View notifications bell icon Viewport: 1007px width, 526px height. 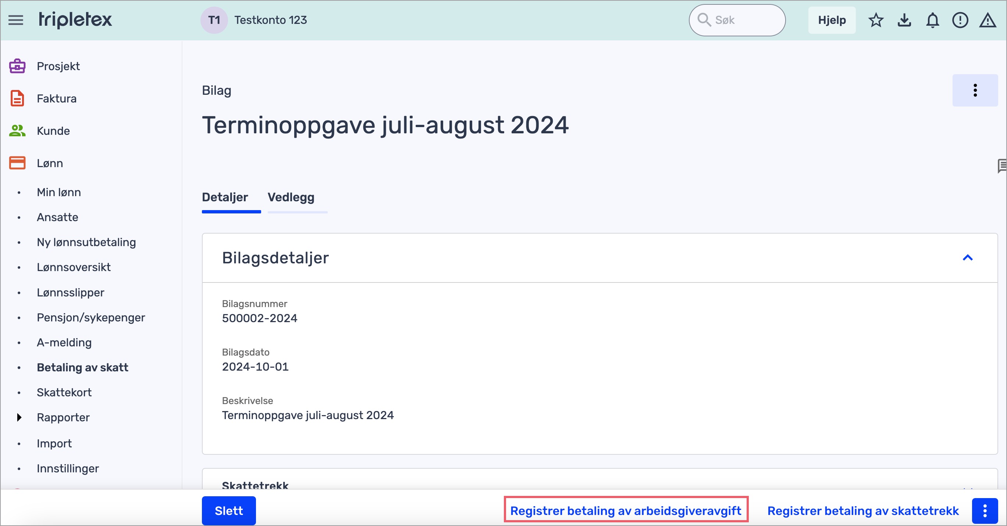point(932,20)
